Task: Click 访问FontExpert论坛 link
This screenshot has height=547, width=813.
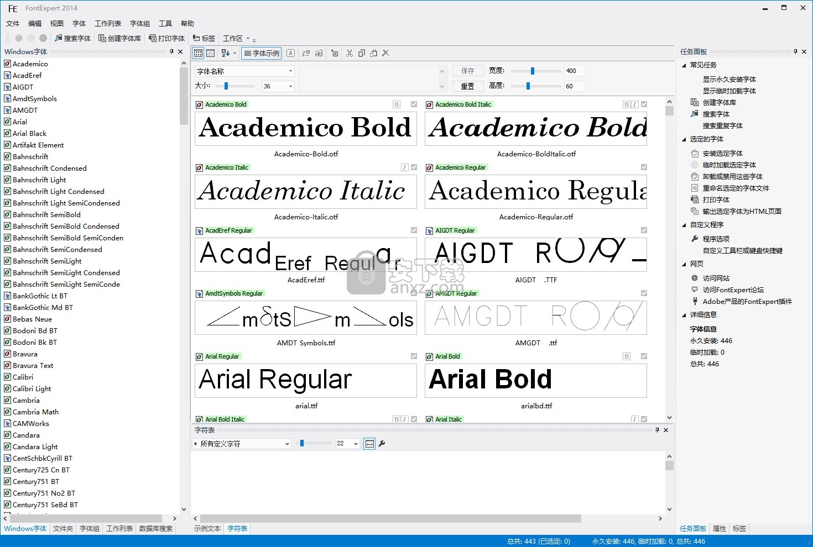Action: (733, 290)
